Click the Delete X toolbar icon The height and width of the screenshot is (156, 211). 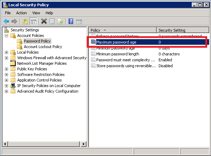point(44,21)
